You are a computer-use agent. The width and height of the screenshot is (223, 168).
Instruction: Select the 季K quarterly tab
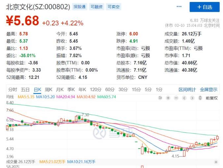(71, 90)
